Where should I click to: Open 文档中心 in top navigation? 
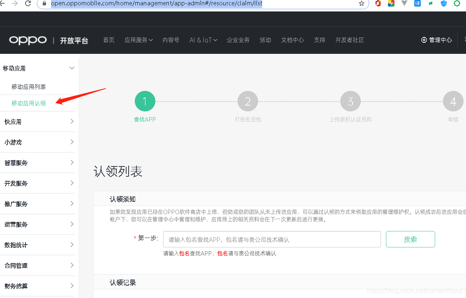[293, 40]
